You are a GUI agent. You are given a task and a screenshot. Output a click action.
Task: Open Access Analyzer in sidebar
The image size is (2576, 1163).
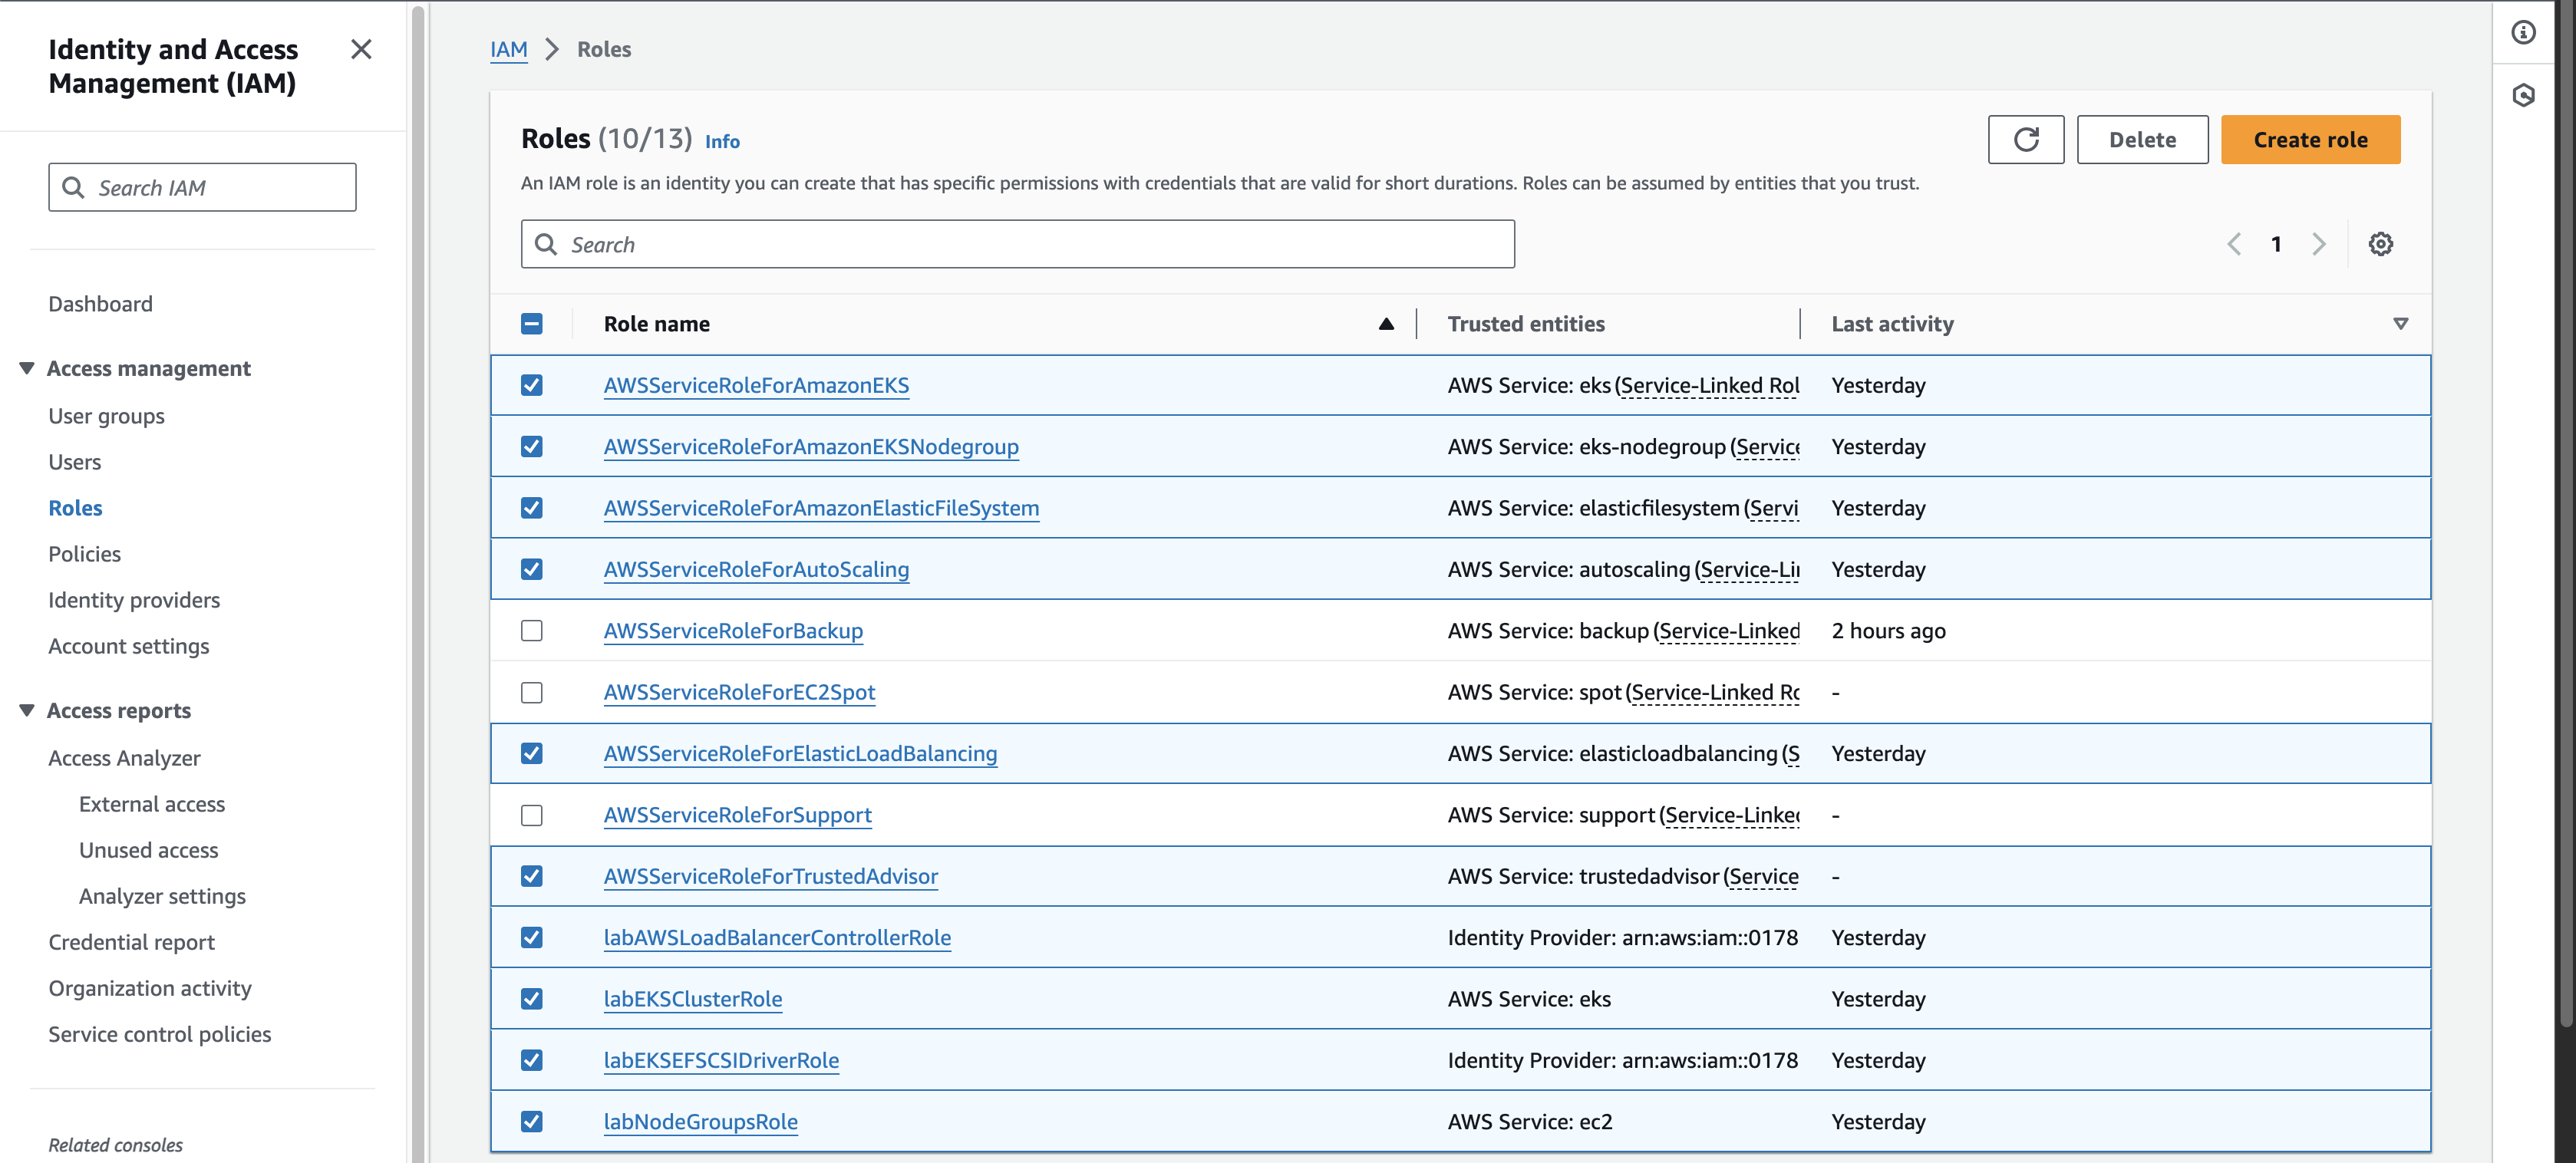pos(124,758)
